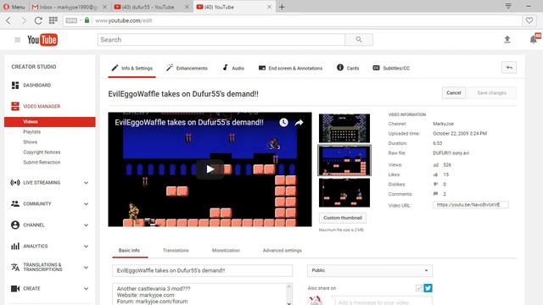543x305 pixels.
Task: Toggle the VPN badge in address bar
Action: click(x=71, y=20)
